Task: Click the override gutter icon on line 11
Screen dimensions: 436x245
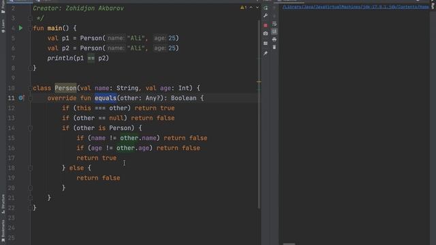Action: click(x=21, y=98)
